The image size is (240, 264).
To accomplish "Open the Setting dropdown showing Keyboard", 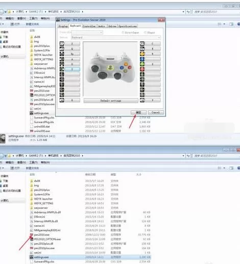I will [116, 37].
